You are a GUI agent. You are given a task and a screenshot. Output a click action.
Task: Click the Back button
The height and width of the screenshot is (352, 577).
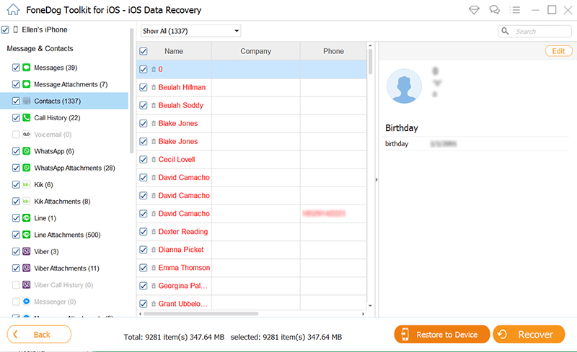click(x=39, y=334)
